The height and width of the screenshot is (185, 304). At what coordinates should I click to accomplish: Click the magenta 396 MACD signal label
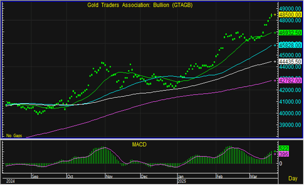(283, 155)
